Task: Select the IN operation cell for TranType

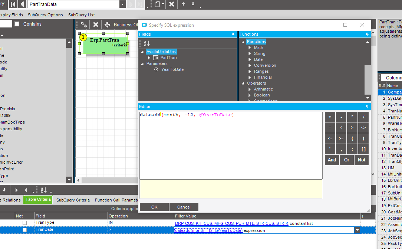Action: 141,223
